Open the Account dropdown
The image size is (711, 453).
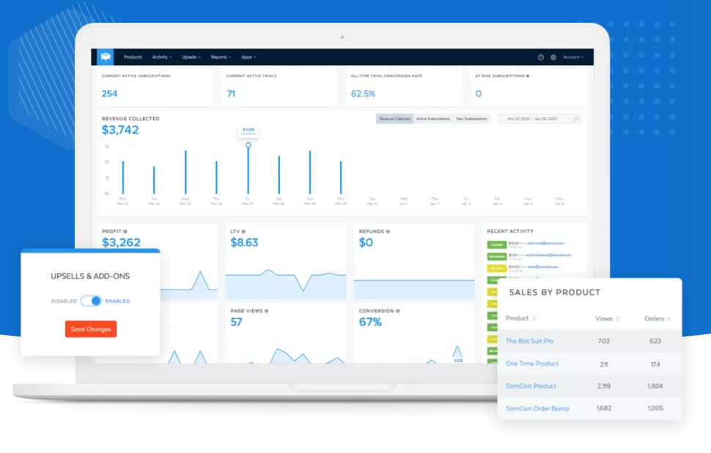click(x=573, y=57)
